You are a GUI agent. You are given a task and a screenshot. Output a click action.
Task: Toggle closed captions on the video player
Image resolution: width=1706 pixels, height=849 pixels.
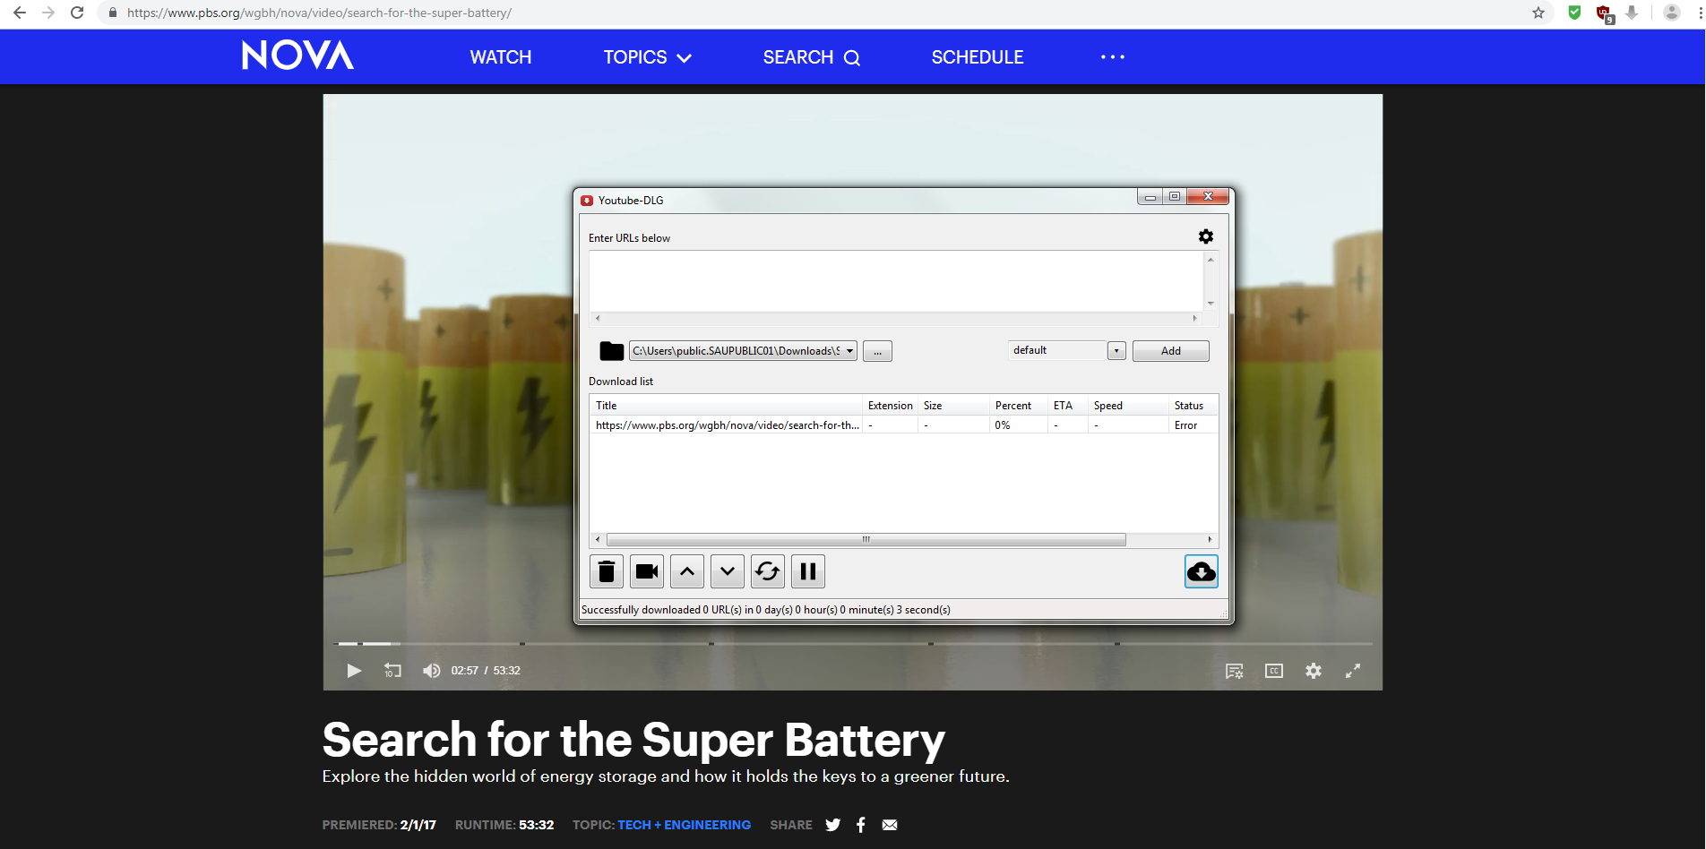[1273, 670]
